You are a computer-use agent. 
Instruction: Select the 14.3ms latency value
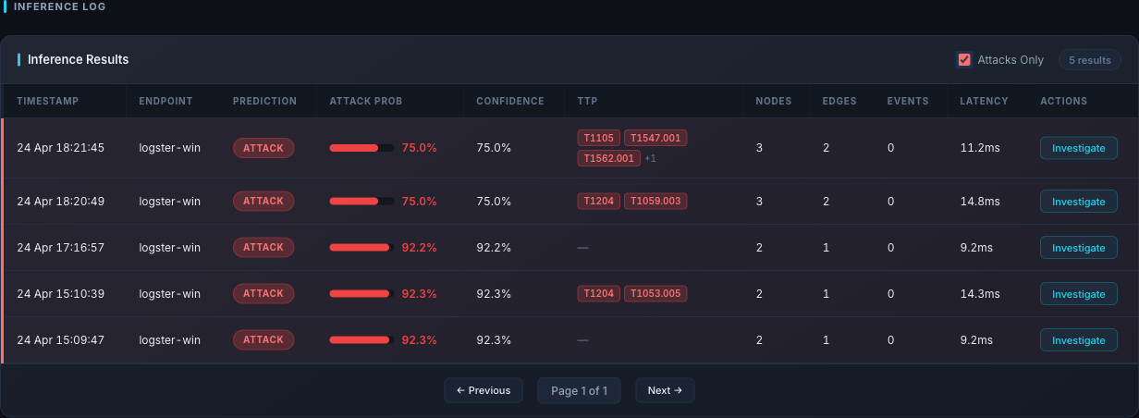[x=980, y=293]
